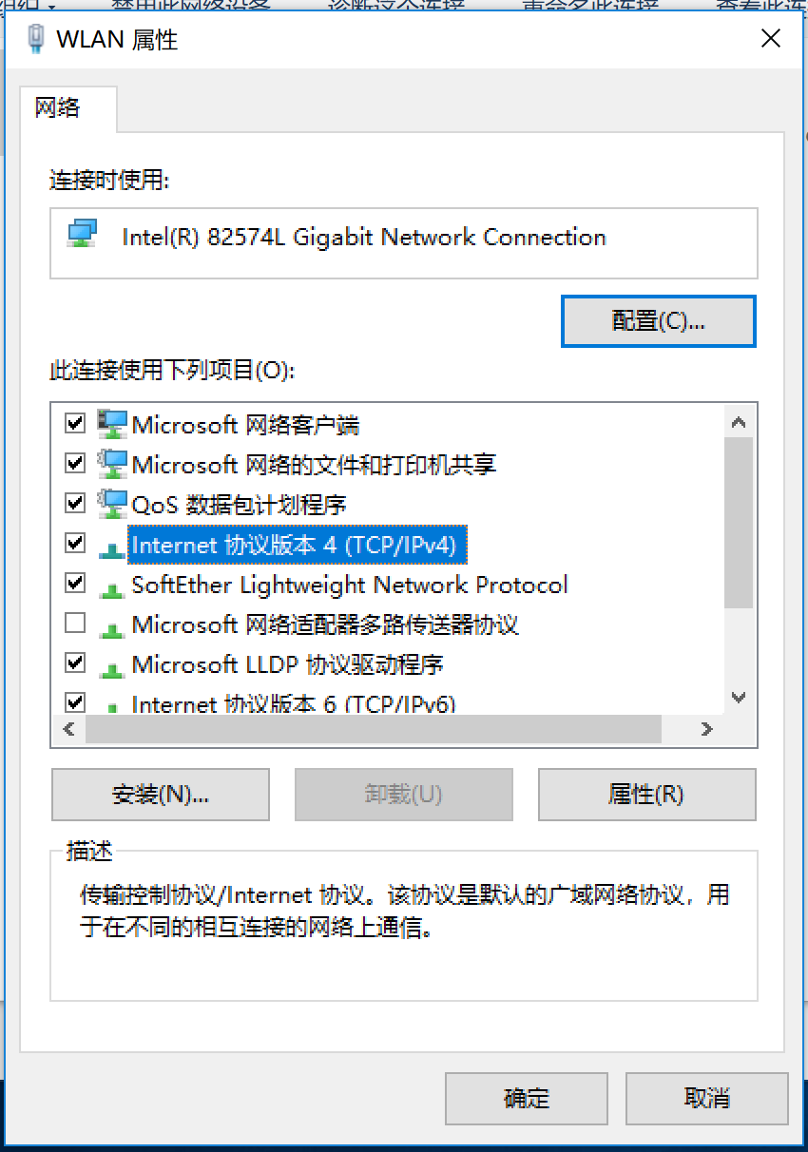Viewport: 808px width, 1152px height.
Task: Uncheck Internet 协议版本 4 (TCP/IPv4) checkbox
Action: click(74, 543)
